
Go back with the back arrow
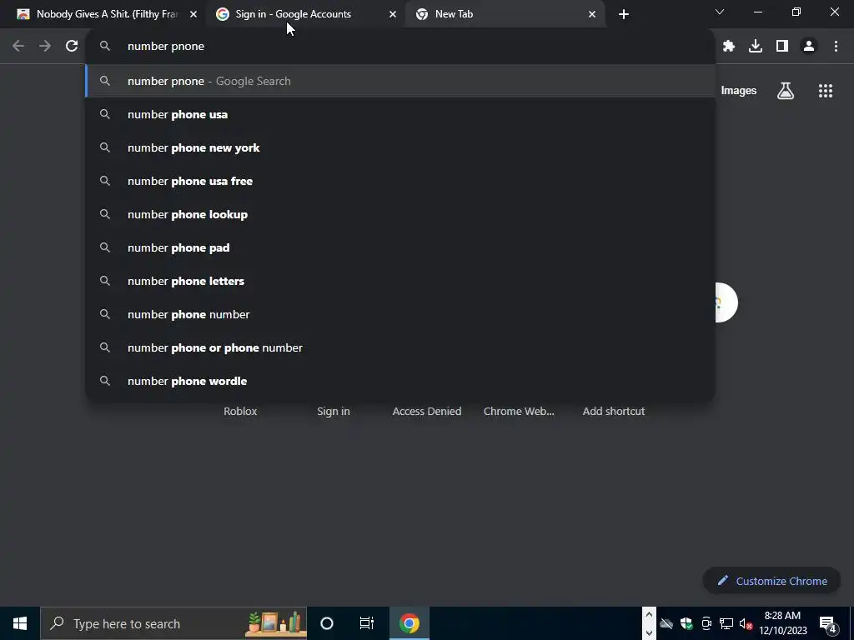coord(18,47)
